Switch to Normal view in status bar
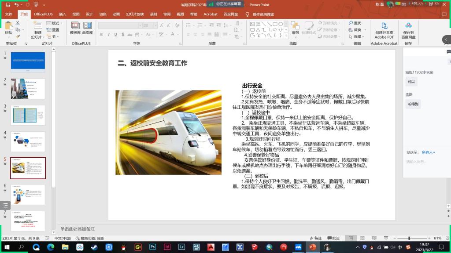Screen dimensions: 451x253 (x=350, y=238)
